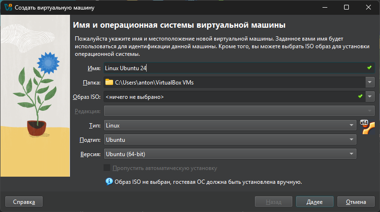
Task: Click the Папка label
Action: coord(92,83)
